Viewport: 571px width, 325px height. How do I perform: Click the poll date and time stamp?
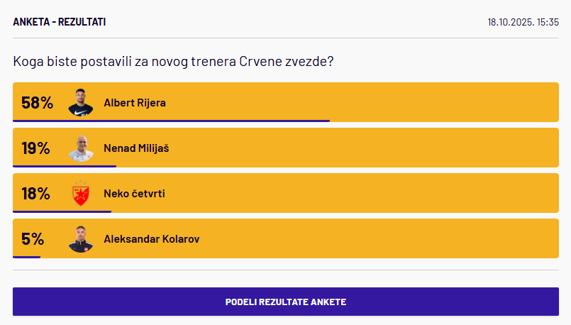523,22
